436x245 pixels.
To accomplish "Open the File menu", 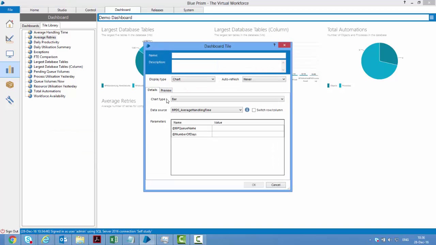I will coord(10,10).
